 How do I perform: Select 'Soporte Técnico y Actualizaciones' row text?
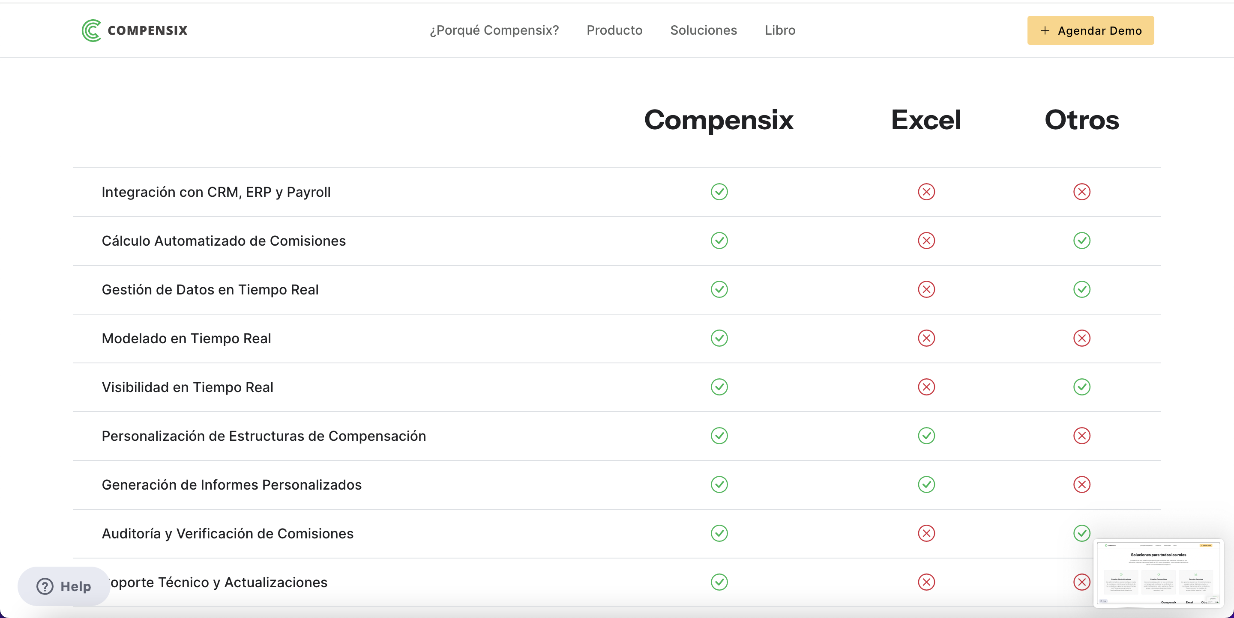(x=219, y=582)
